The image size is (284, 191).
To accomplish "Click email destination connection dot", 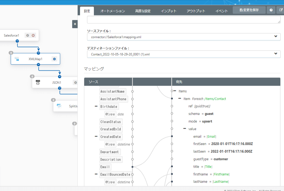I will (x=172, y=136).
